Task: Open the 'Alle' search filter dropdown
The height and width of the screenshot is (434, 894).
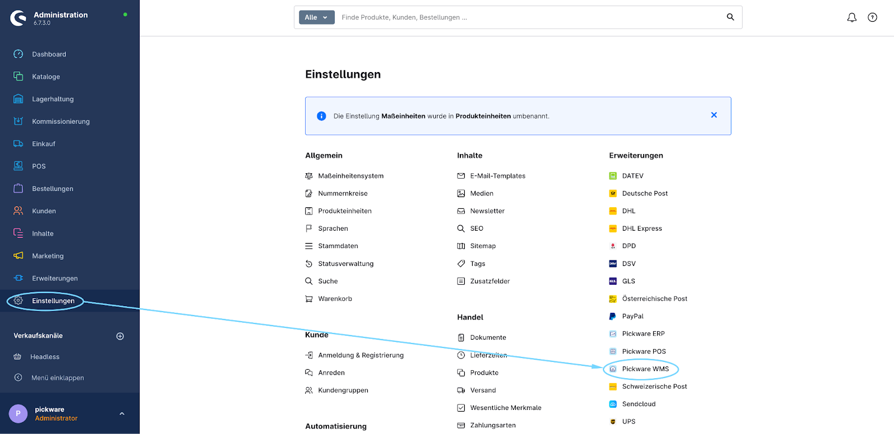Action: [x=316, y=17]
